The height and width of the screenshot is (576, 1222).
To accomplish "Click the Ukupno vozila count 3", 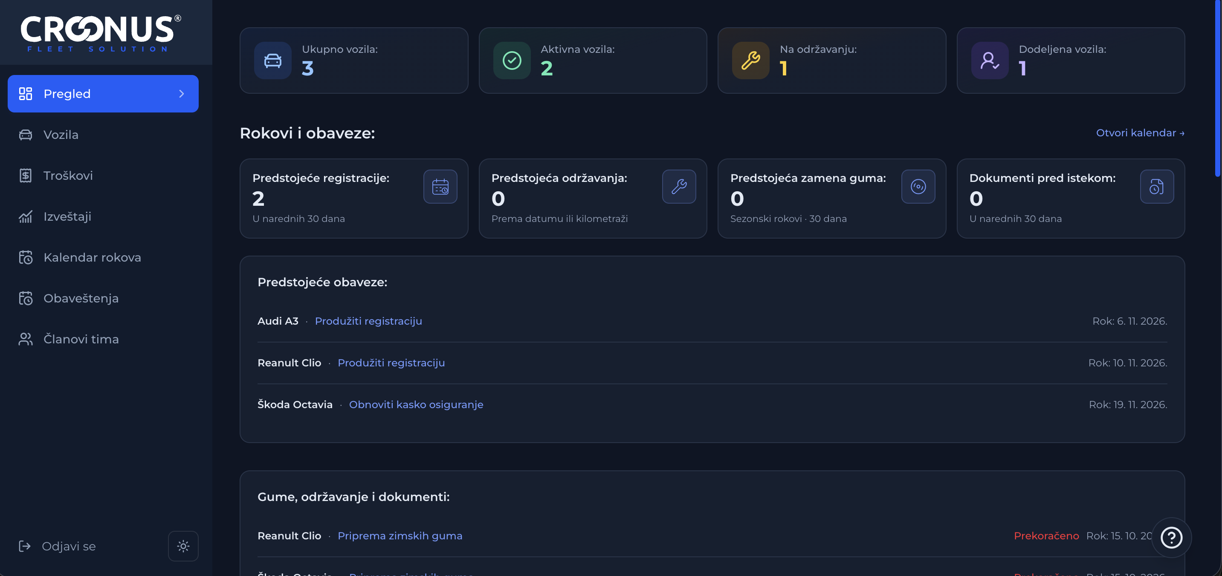I will click(x=307, y=68).
